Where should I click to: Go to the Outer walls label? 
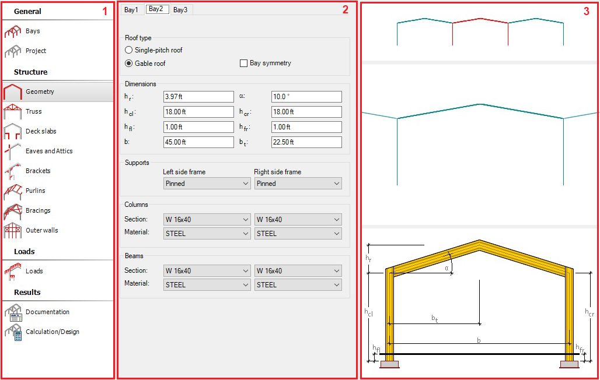[42, 231]
